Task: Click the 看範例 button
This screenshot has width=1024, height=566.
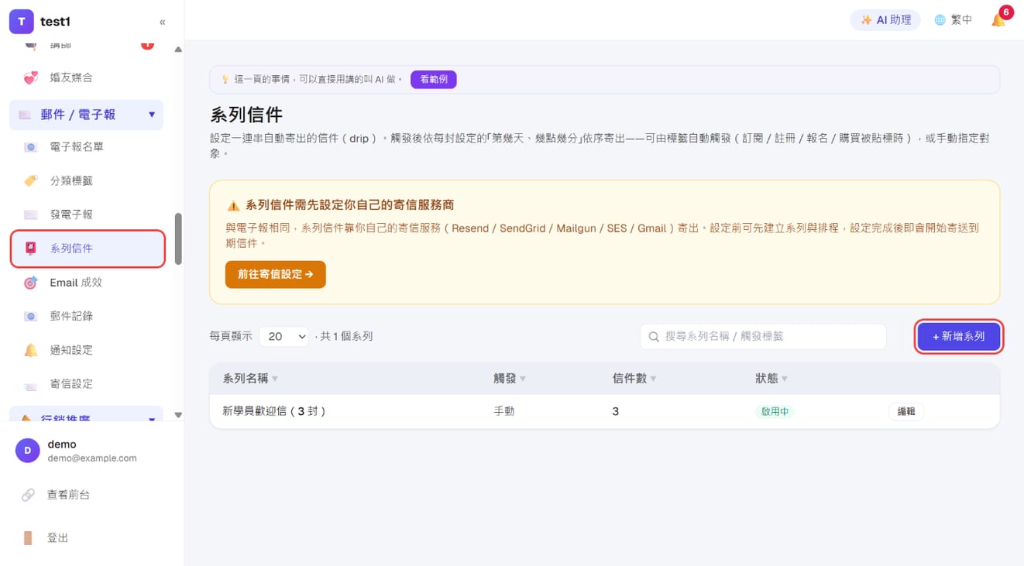Action: tap(434, 79)
